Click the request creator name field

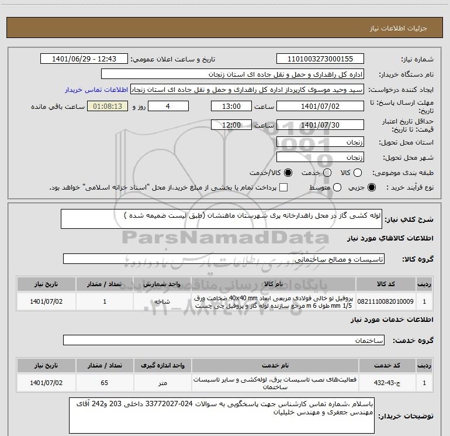pyautogui.click(x=247, y=90)
